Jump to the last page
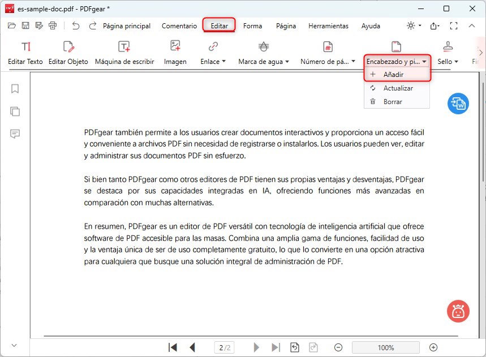 (x=276, y=347)
